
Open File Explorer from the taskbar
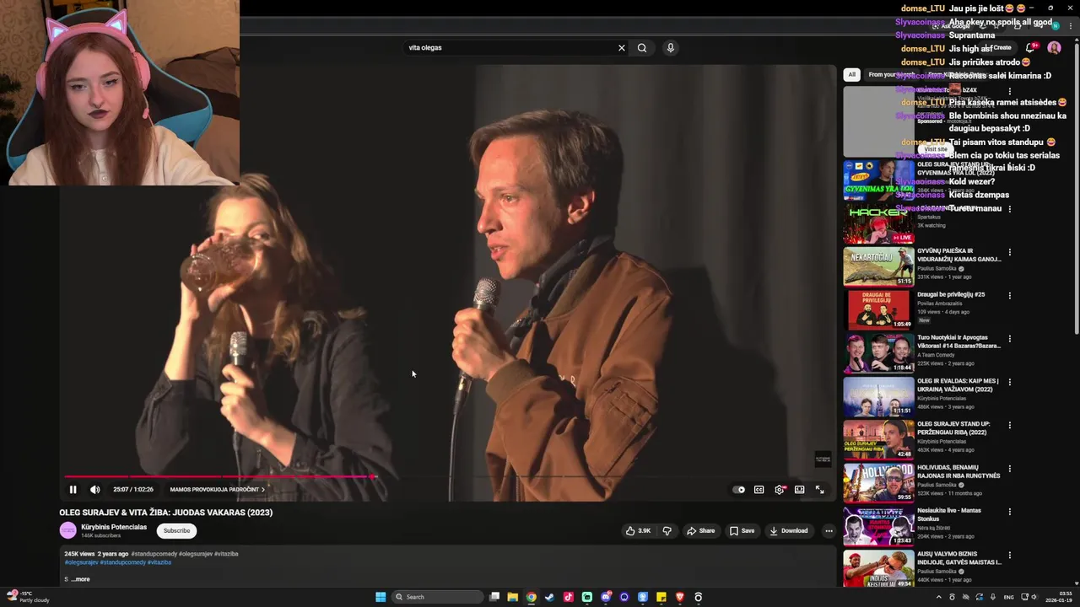[x=512, y=597]
